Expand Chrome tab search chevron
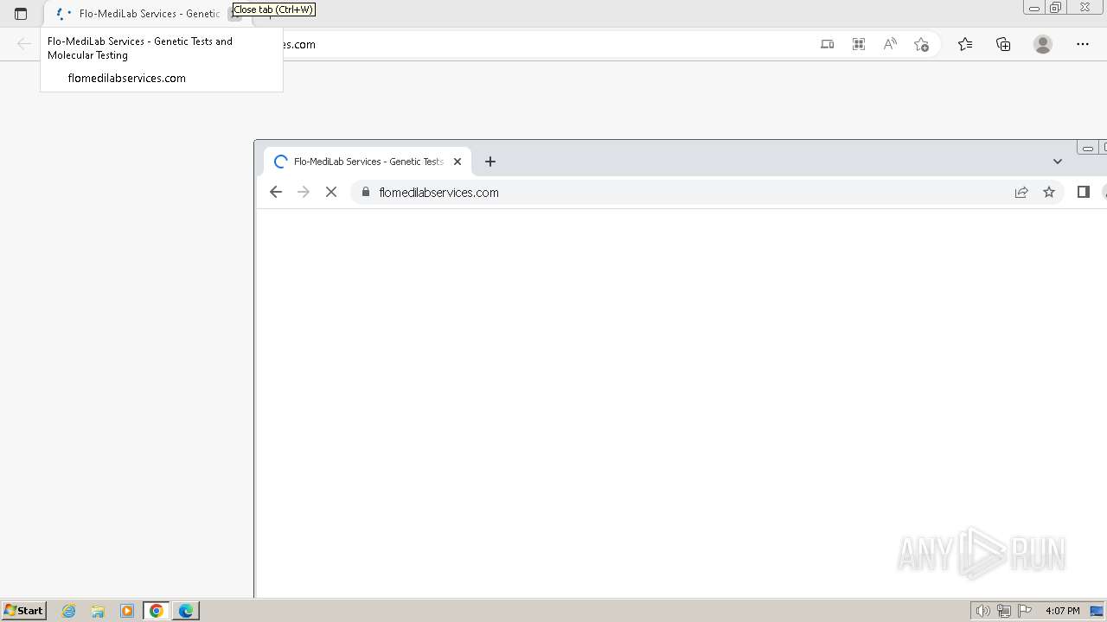The image size is (1107, 622). pos(1057,162)
